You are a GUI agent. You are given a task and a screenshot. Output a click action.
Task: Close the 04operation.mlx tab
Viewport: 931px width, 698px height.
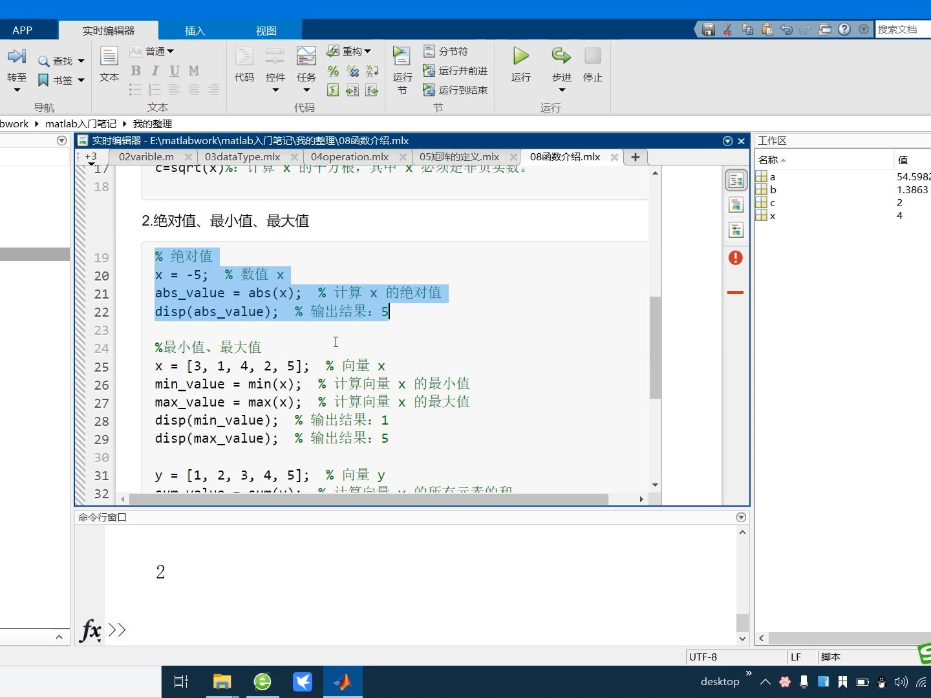click(403, 157)
